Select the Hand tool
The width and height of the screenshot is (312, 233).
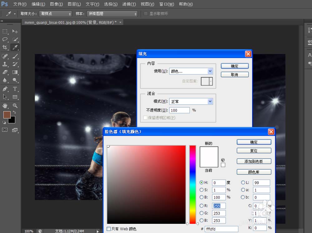(4, 106)
